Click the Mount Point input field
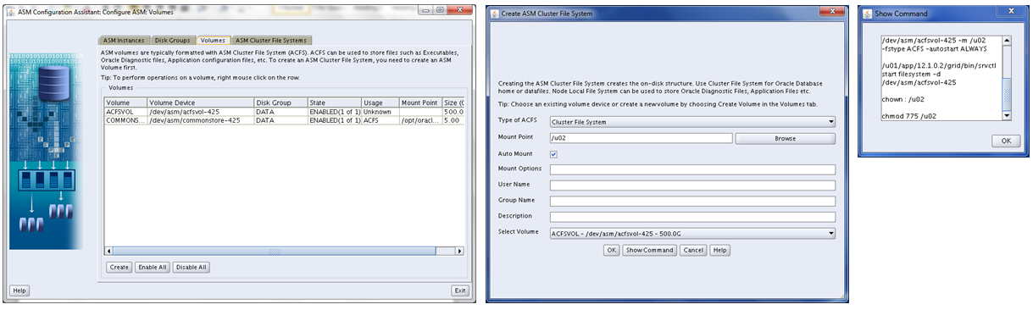The image size is (1033, 332). coord(641,138)
